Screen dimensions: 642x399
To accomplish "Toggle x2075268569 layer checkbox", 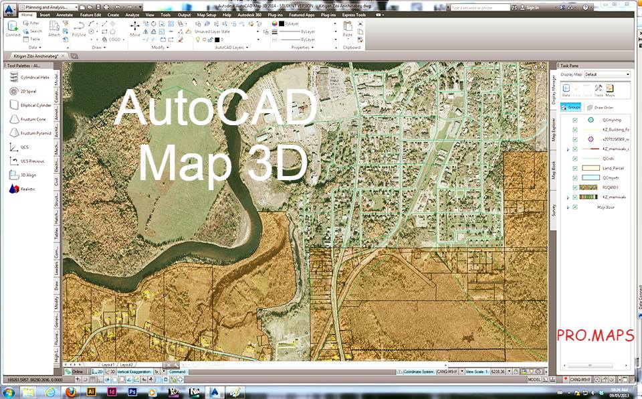I will (x=575, y=139).
